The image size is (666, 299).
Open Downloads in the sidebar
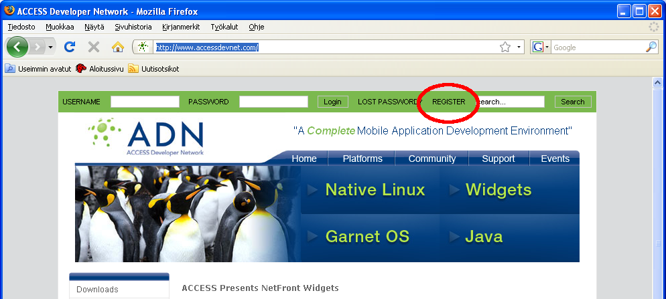tap(97, 290)
